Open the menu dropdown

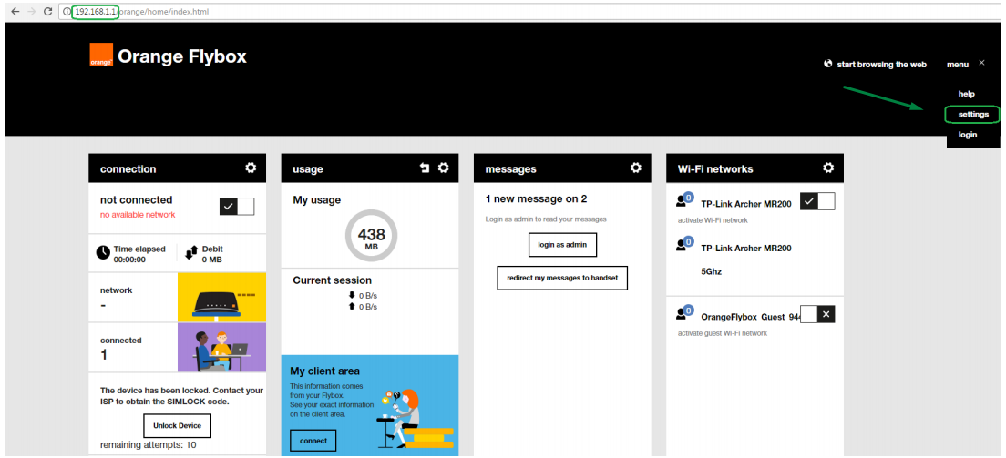[957, 64]
